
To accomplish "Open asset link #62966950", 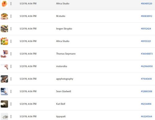I will coord(147,66).
